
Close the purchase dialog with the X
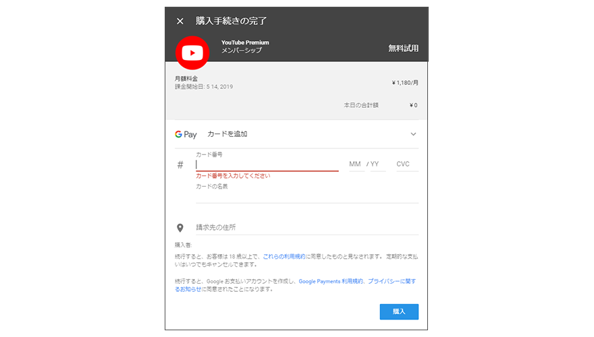[x=180, y=21]
